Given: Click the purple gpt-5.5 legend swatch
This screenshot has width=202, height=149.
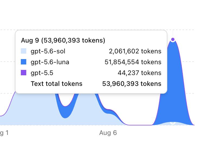Looking at the screenshot, I should tap(24, 73).
